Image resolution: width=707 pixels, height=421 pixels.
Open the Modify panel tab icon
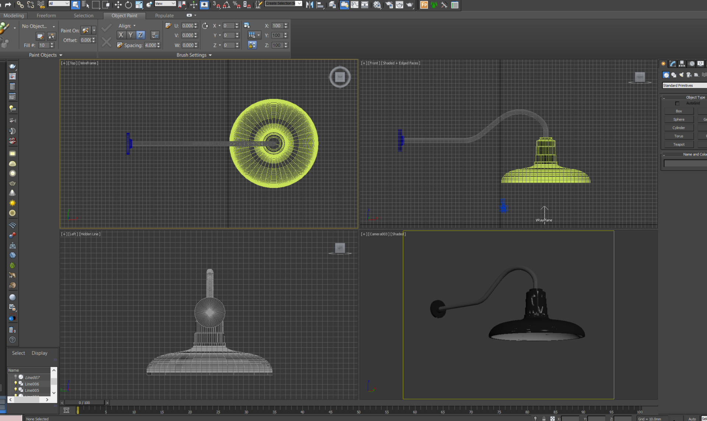673,64
